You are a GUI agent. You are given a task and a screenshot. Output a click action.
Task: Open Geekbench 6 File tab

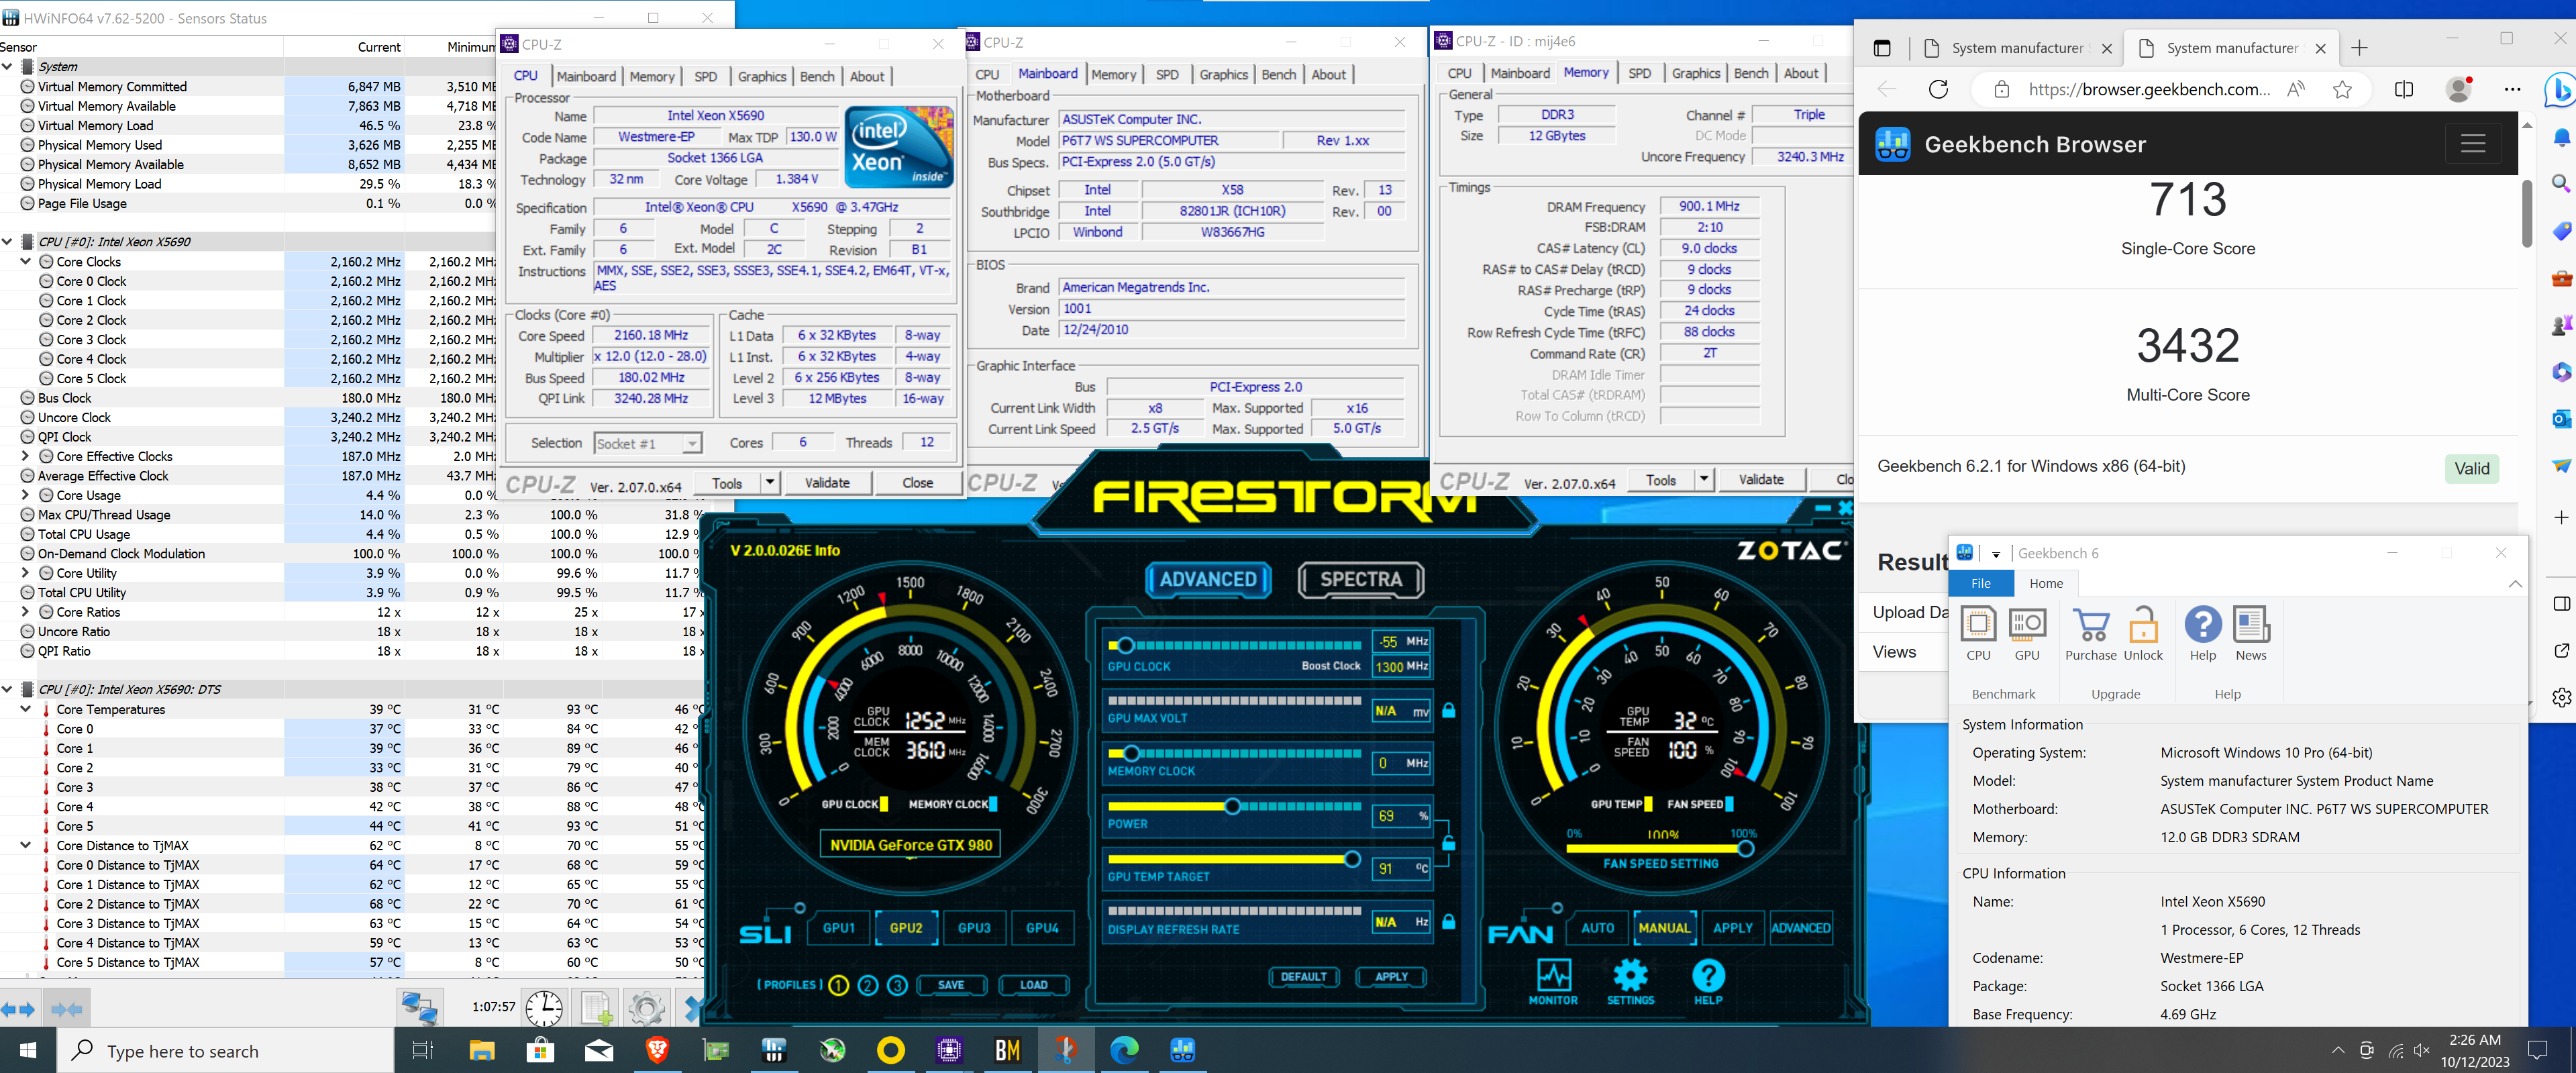click(x=1980, y=583)
